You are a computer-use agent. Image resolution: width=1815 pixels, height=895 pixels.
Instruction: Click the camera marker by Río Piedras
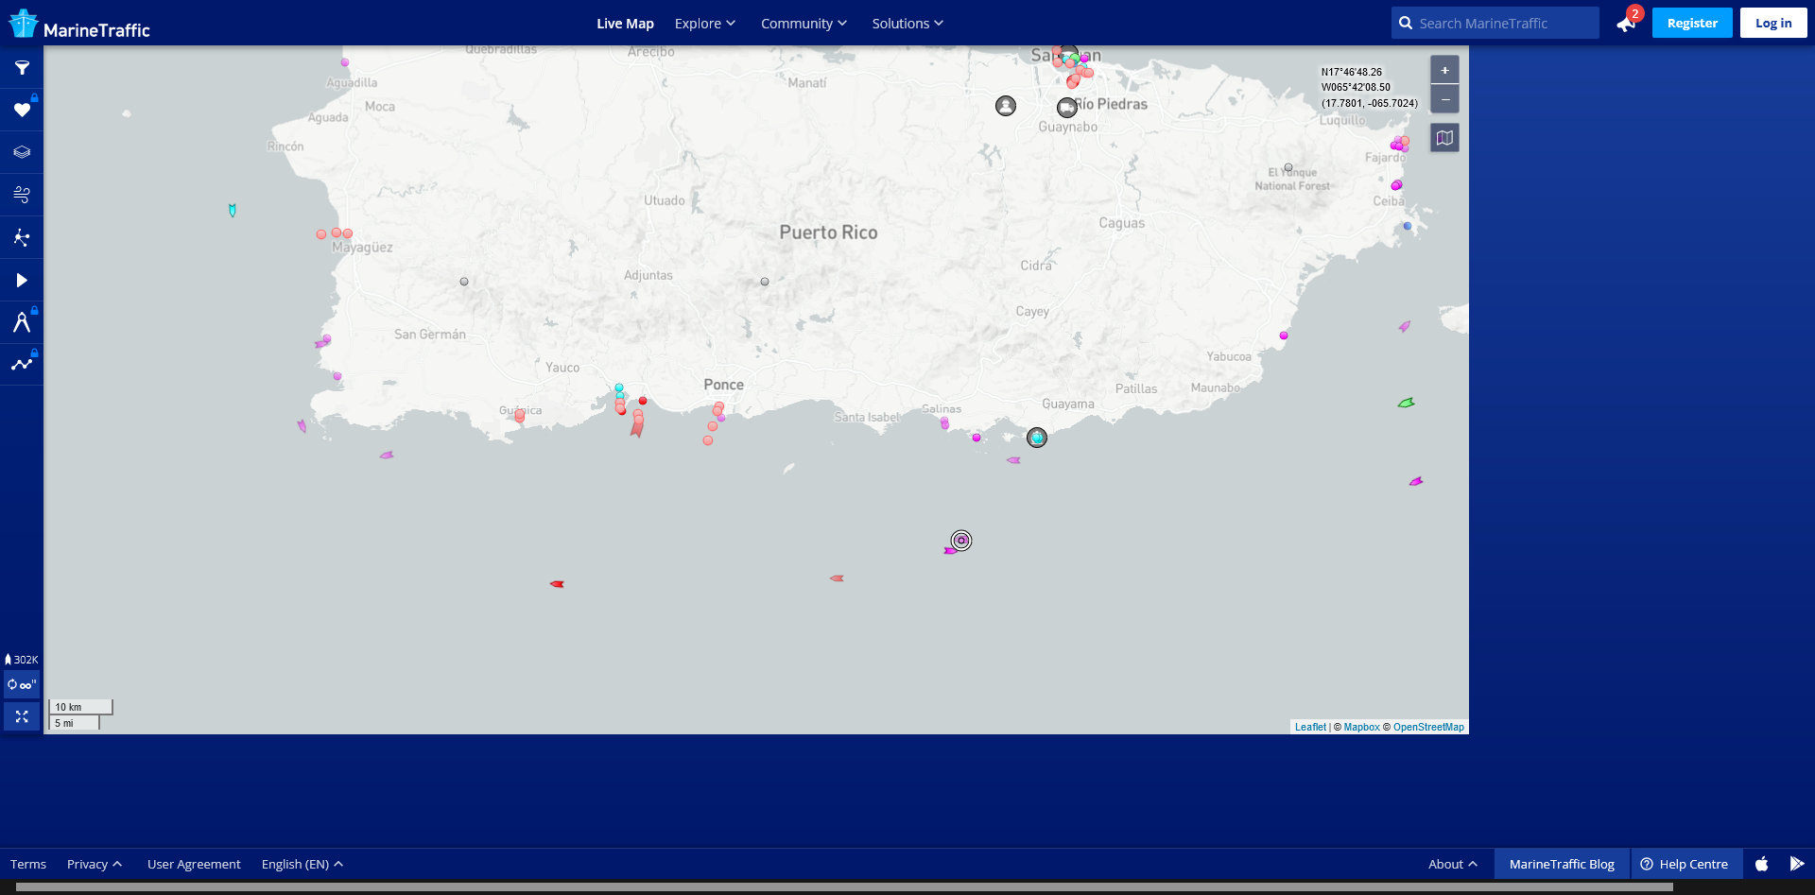point(1067,108)
